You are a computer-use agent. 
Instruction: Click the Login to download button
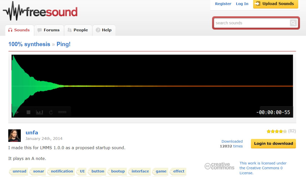(x=273, y=144)
